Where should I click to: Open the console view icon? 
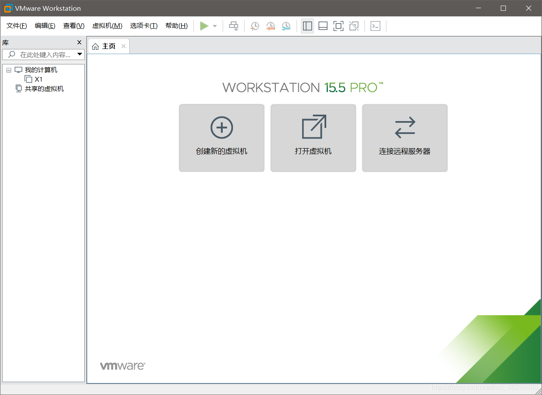pyautogui.click(x=375, y=26)
